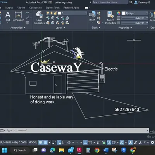The width and height of the screenshot is (155, 155).
Task: Switch to the Add-ins ribbon tab
Action: coord(21,8)
